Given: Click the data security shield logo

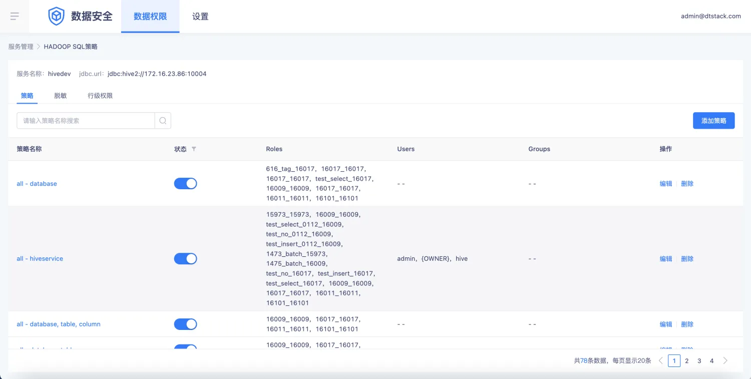Looking at the screenshot, I should (x=56, y=16).
